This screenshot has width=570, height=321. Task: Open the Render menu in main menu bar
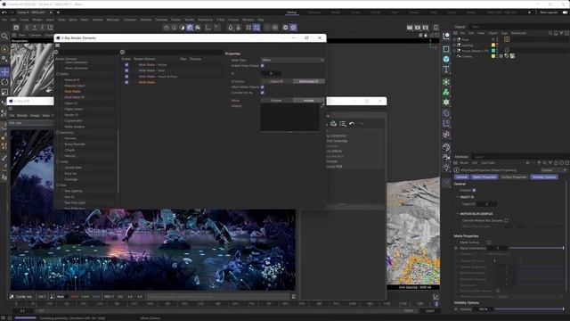[190, 20]
